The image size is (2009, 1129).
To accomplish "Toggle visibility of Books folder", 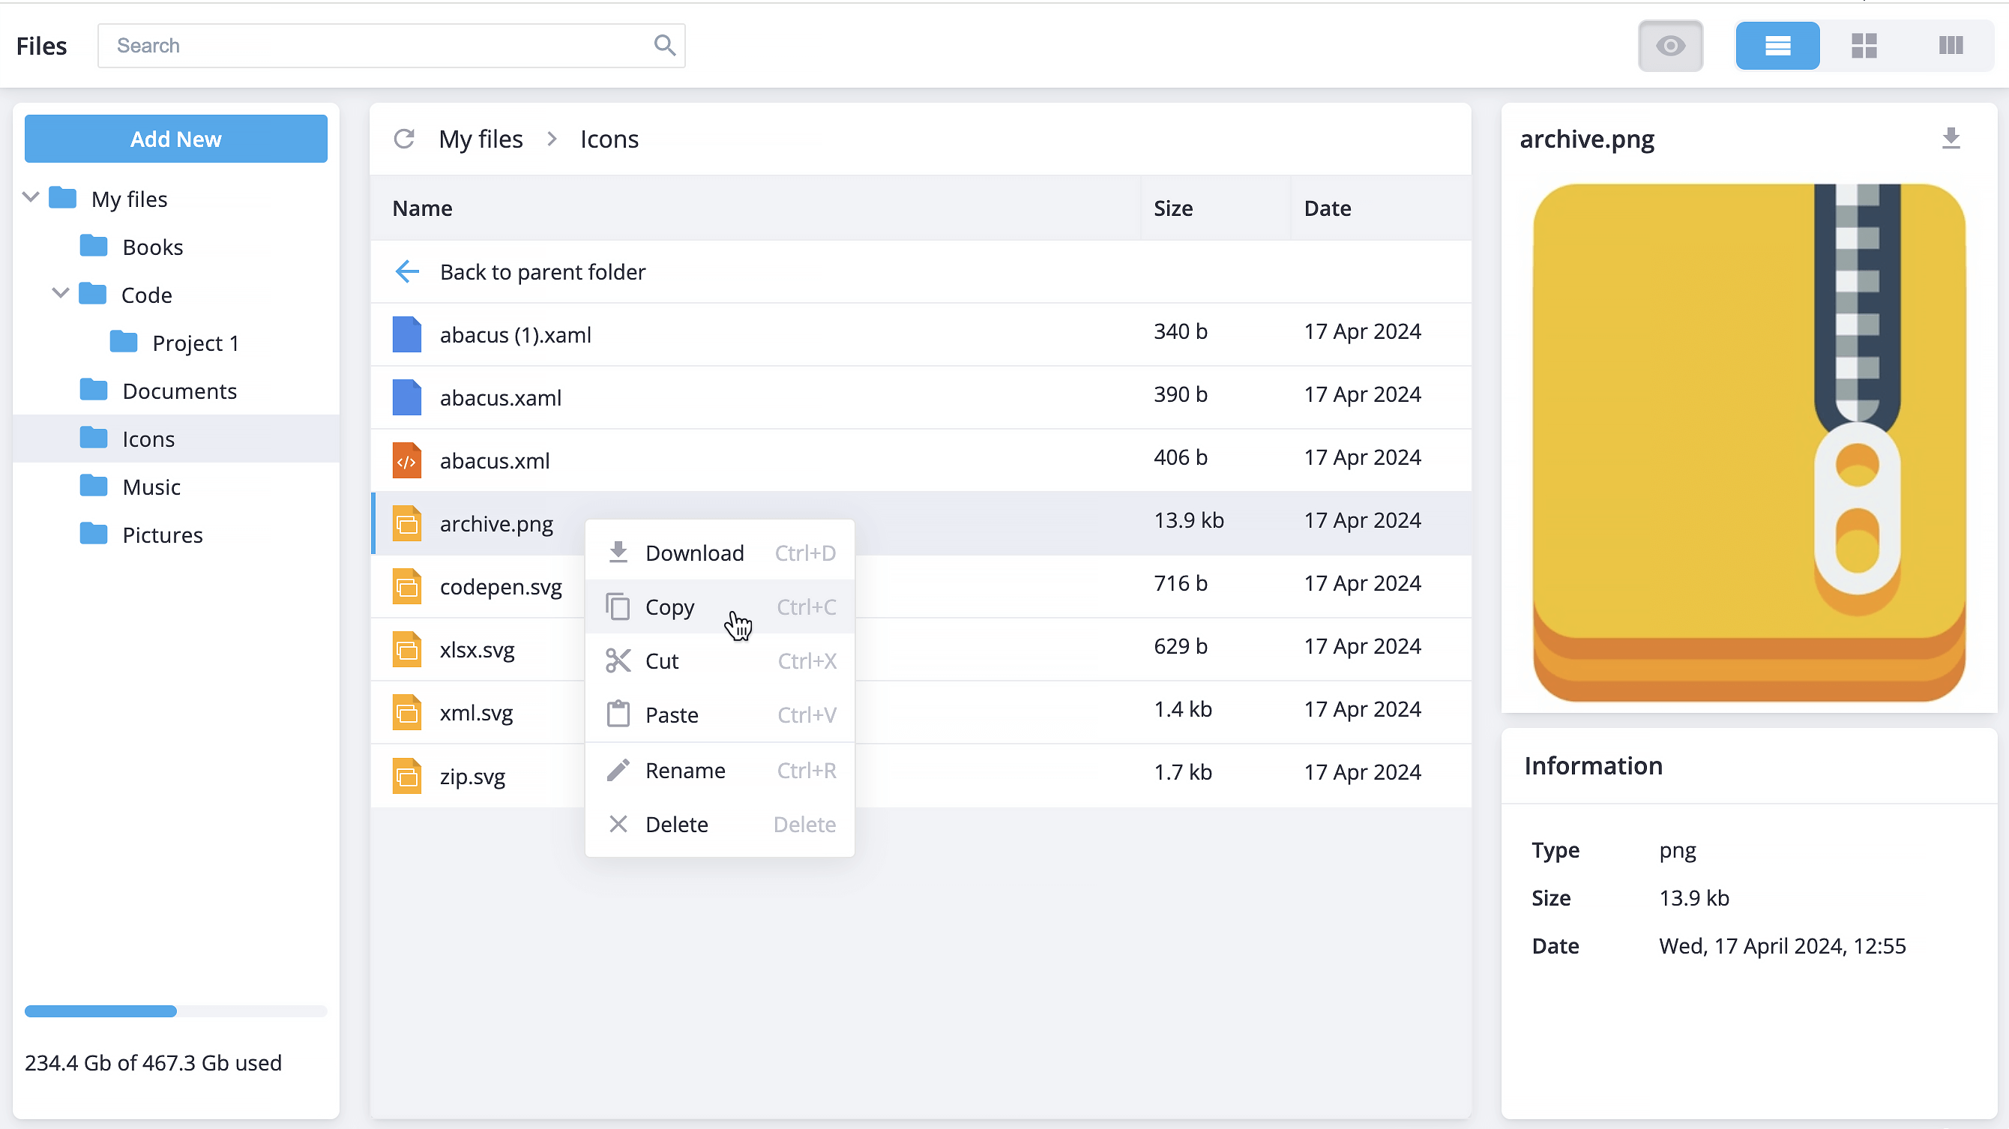I will [61, 247].
